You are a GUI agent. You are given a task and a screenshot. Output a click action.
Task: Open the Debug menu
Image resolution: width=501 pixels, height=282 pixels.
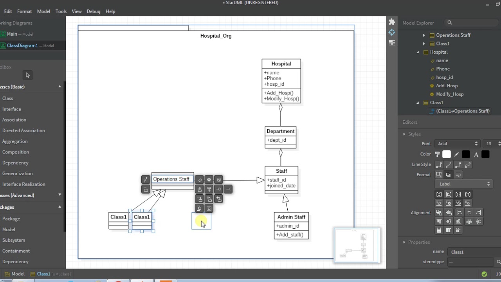94,11
